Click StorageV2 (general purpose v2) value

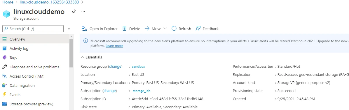pos(304,82)
